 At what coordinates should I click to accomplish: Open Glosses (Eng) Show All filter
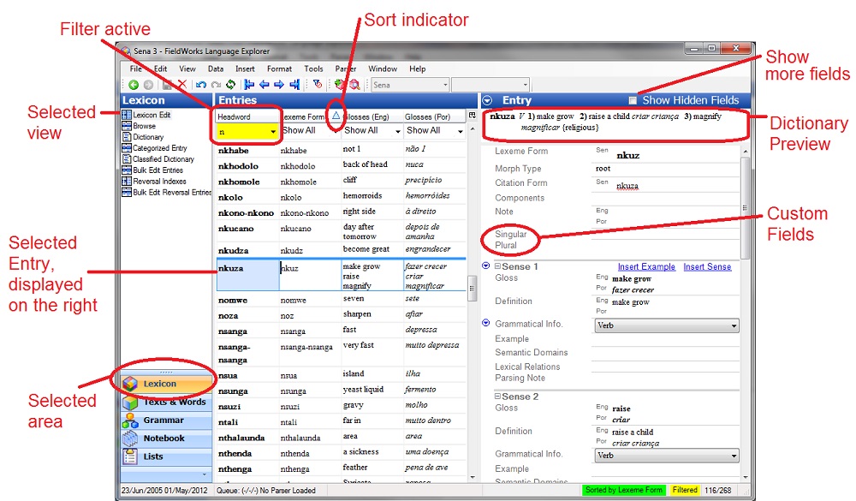[x=397, y=131]
